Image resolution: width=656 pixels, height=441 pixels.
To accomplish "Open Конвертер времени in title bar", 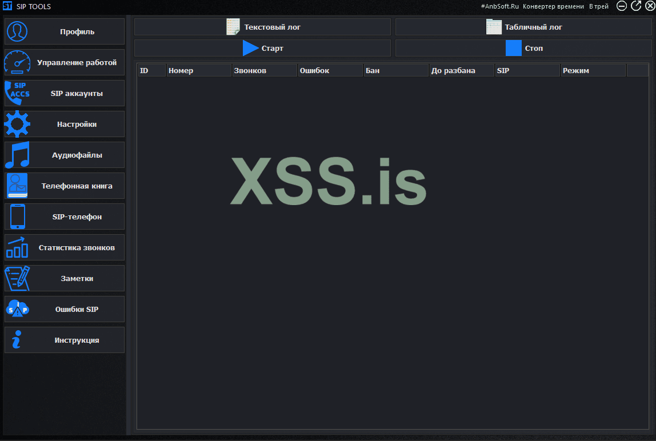I will tap(553, 6).
